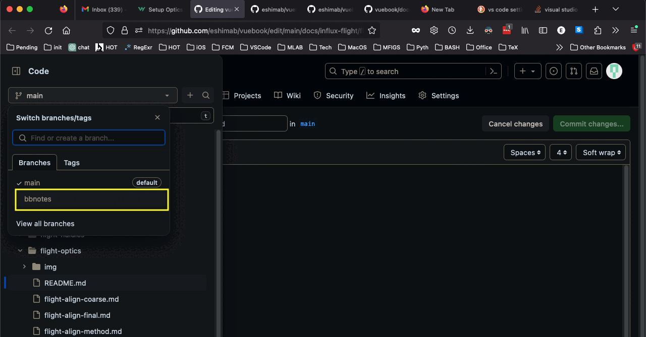Expand the img folder
This screenshot has width=646, height=337.
click(x=24, y=267)
